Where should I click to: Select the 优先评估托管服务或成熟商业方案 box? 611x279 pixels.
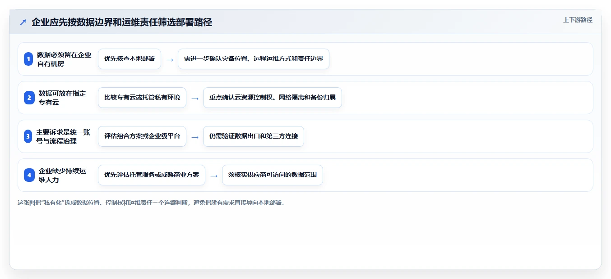click(x=152, y=175)
